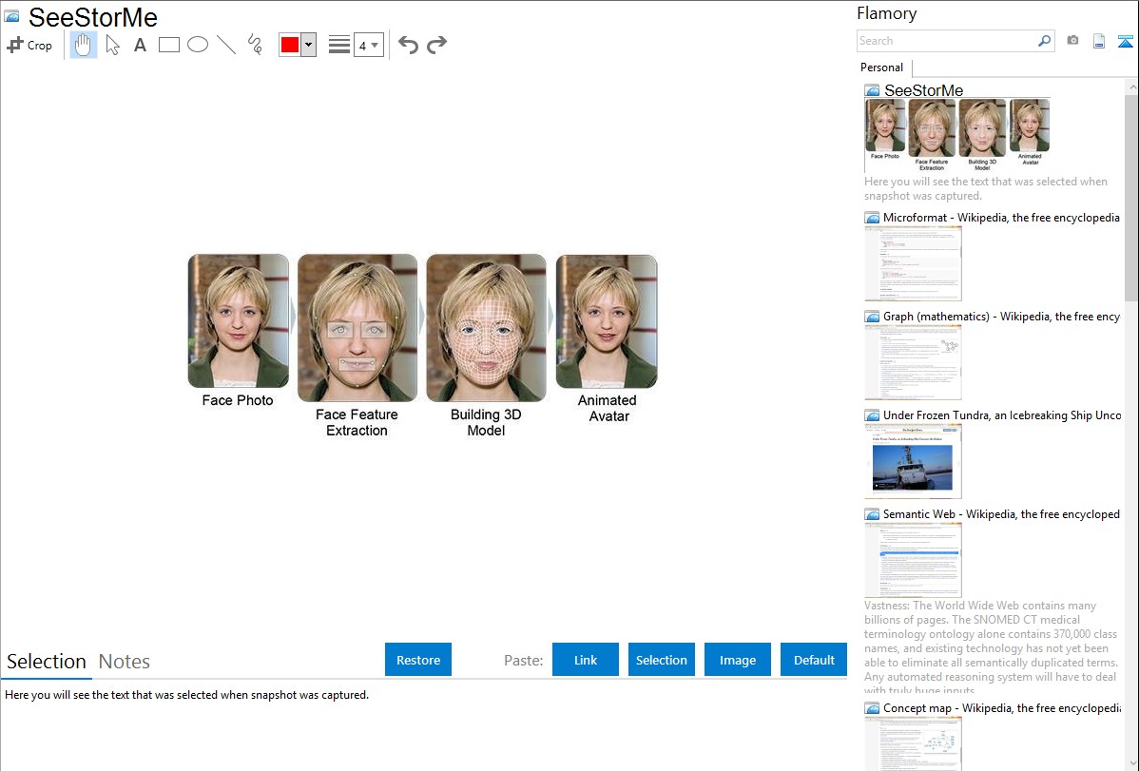The height and width of the screenshot is (771, 1139).
Task: Click the Face Photo image in canvas
Action: pyautogui.click(x=239, y=320)
